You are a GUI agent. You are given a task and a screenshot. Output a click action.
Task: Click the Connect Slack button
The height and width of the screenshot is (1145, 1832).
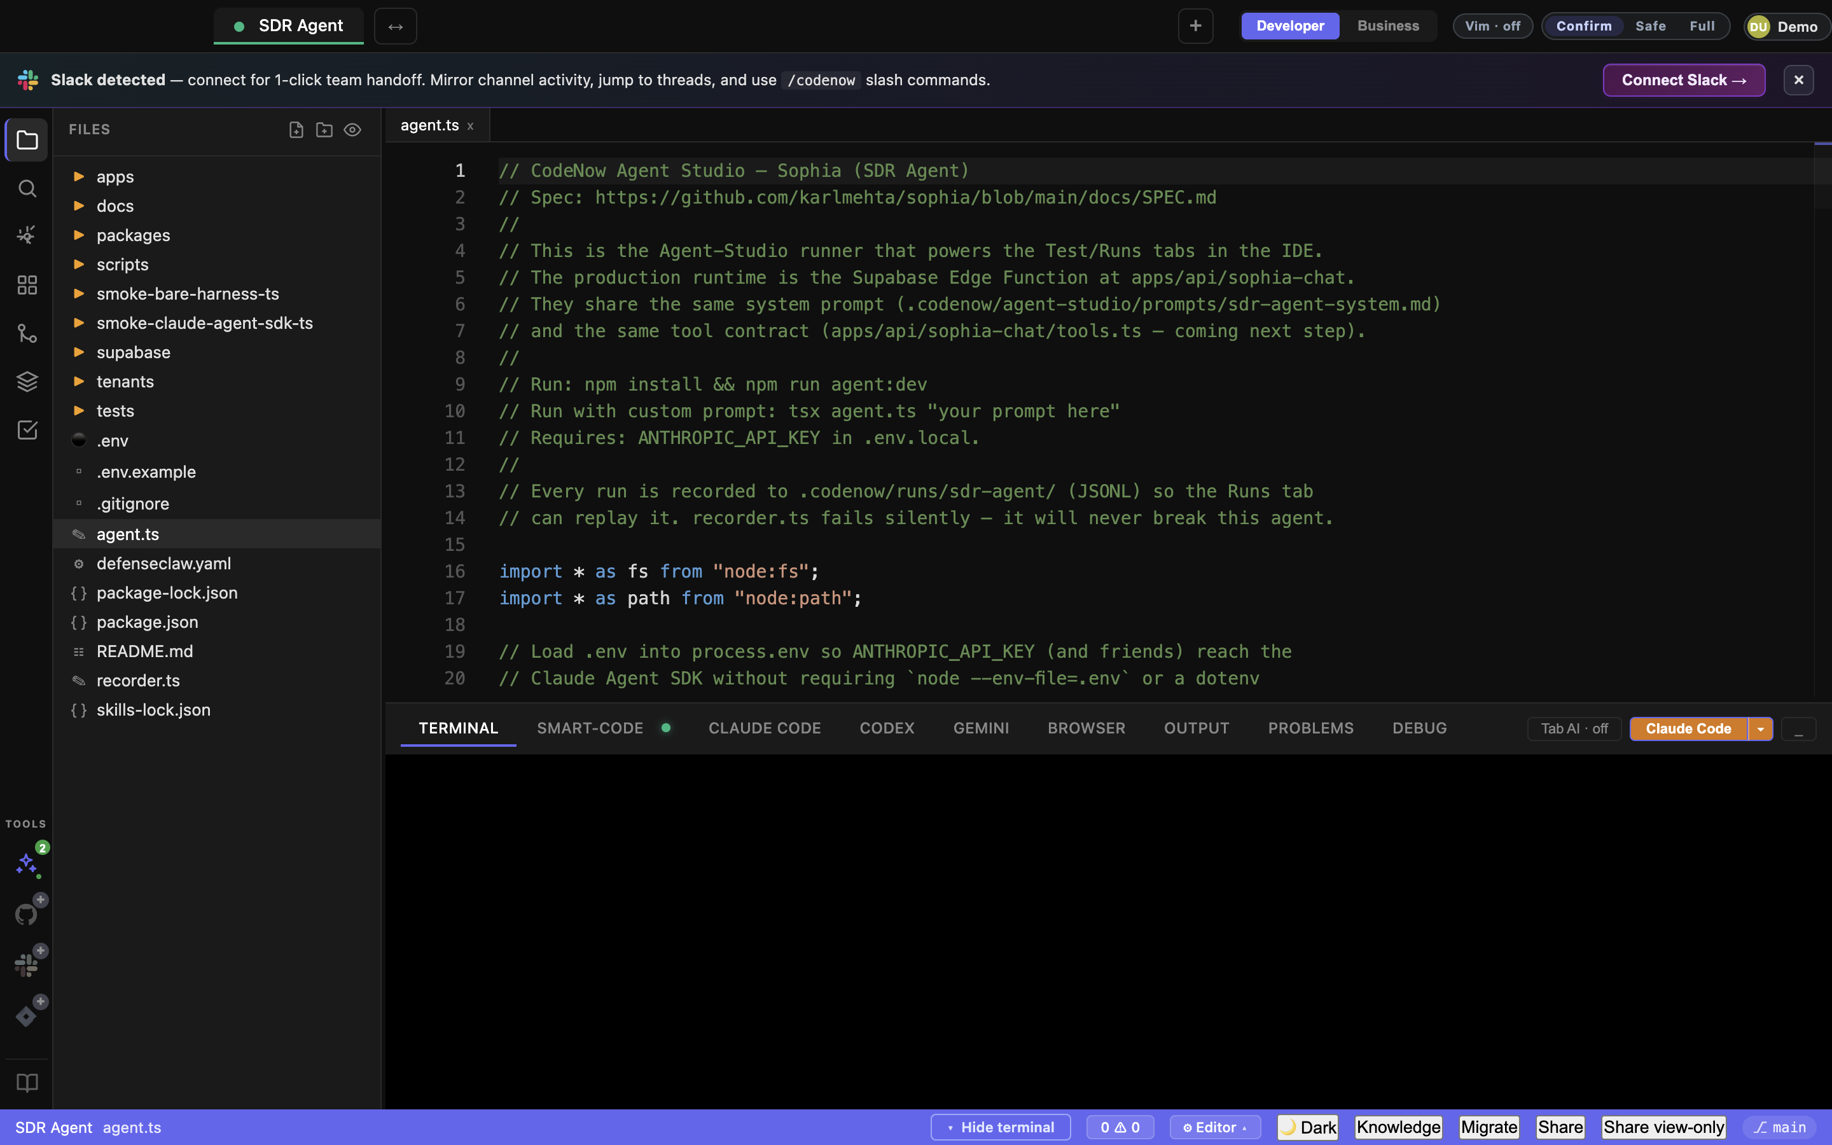1684,80
